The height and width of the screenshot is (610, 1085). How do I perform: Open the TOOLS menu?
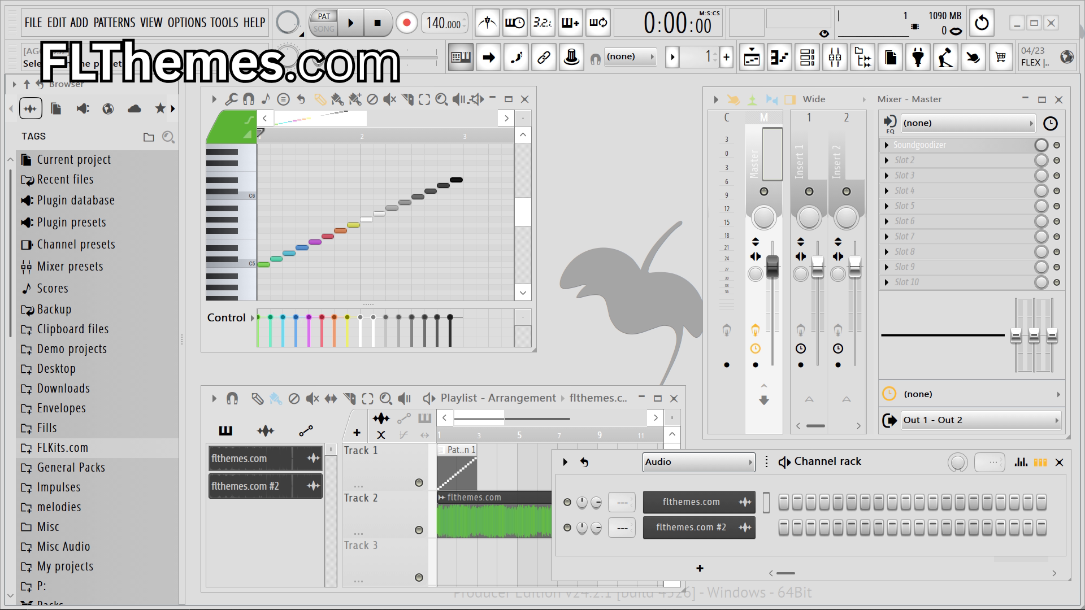coord(224,23)
